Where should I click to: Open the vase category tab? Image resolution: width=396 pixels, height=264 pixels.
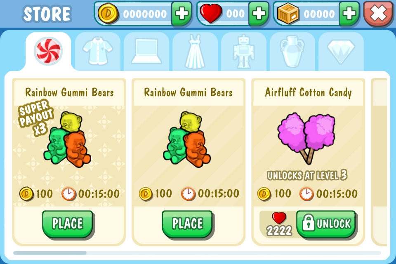click(292, 51)
